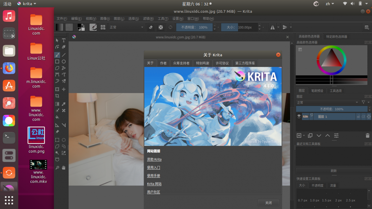
Task: Select the Pan hand tool
Action: pos(64,168)
